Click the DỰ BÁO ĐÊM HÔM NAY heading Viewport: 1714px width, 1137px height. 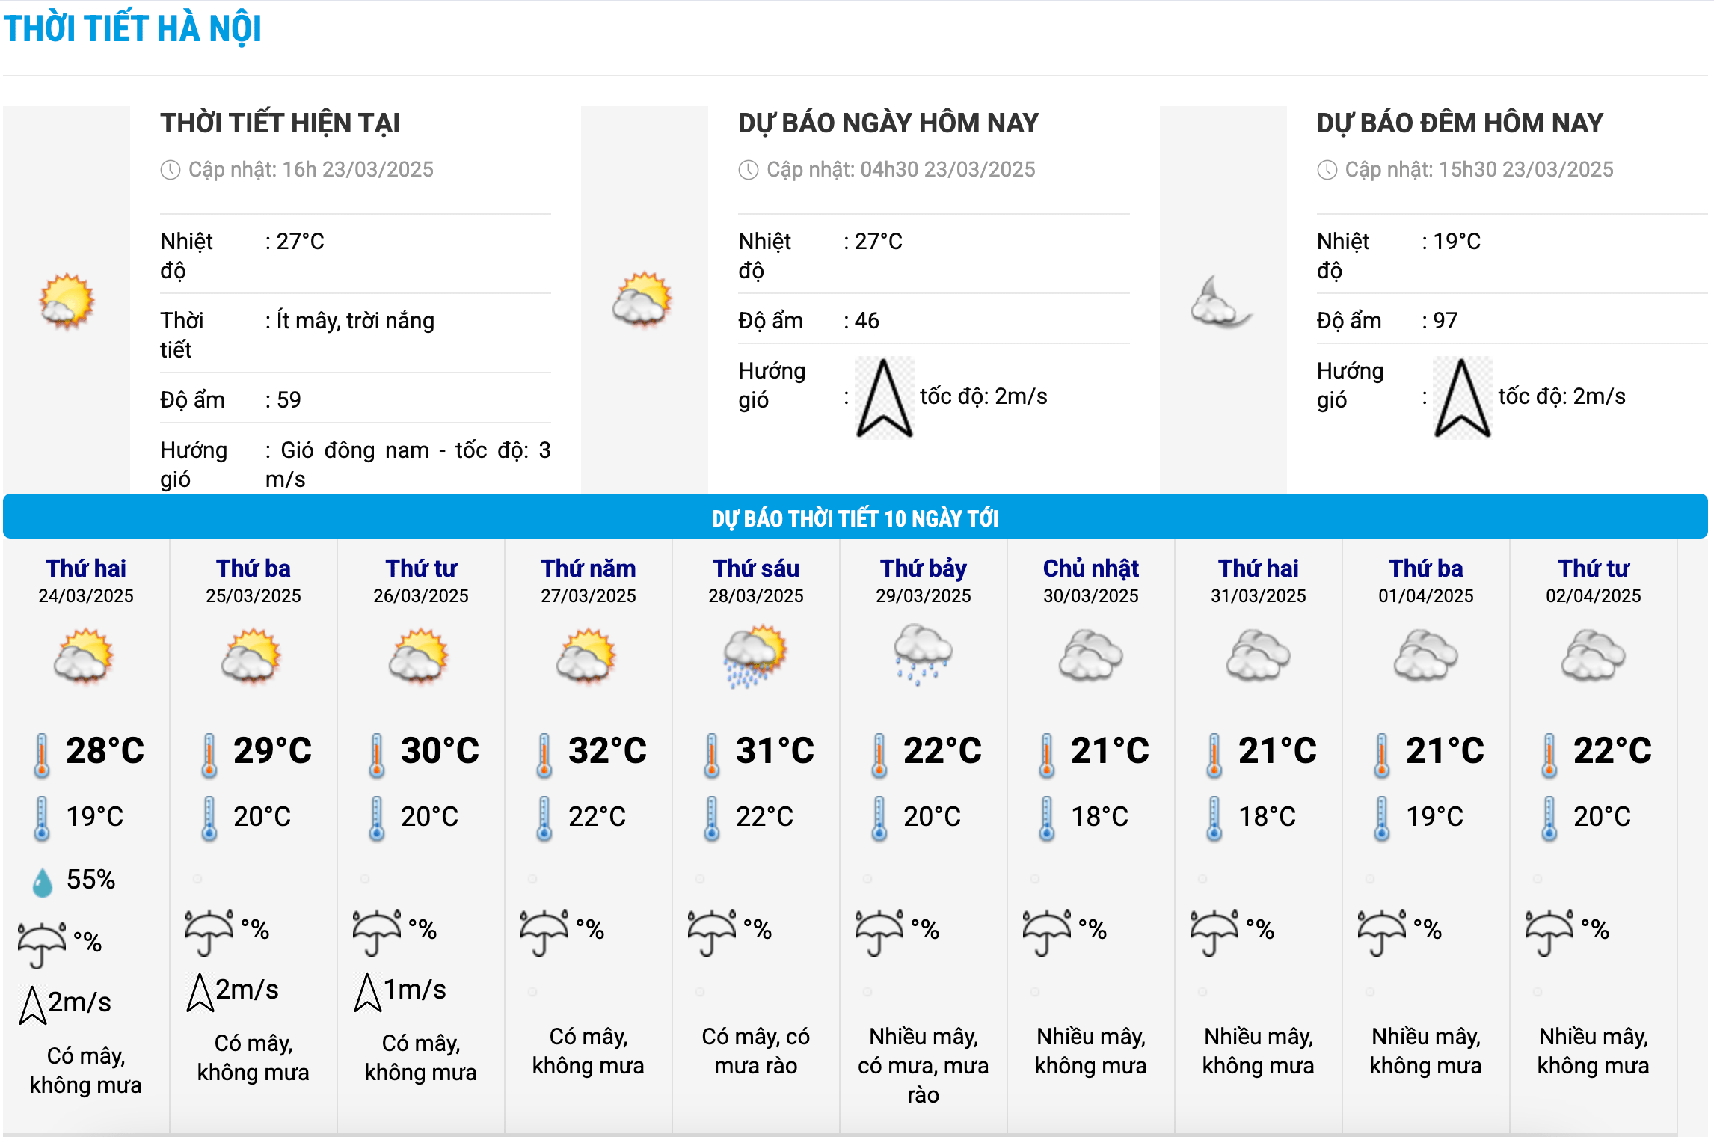pos(1460,123)
